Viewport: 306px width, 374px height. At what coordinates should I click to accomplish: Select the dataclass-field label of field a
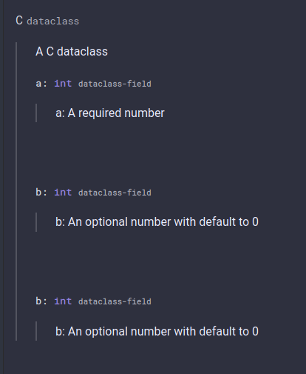[115, 84]
